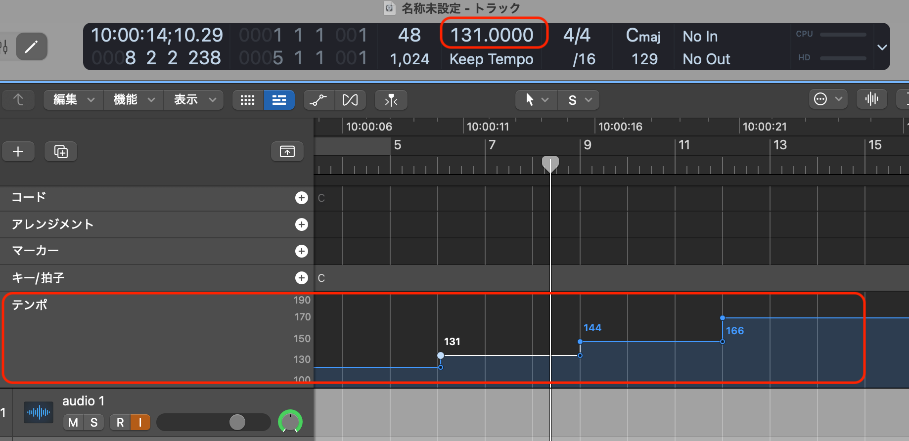Expand the LCD display chevron
This screenshot has width=909, height=441.
[882, 47]
